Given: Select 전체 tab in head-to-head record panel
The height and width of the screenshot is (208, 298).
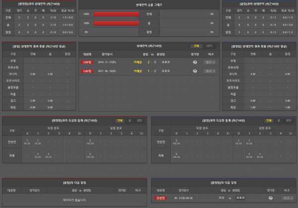Looking at the screenshot, I should tap(197, 45).
